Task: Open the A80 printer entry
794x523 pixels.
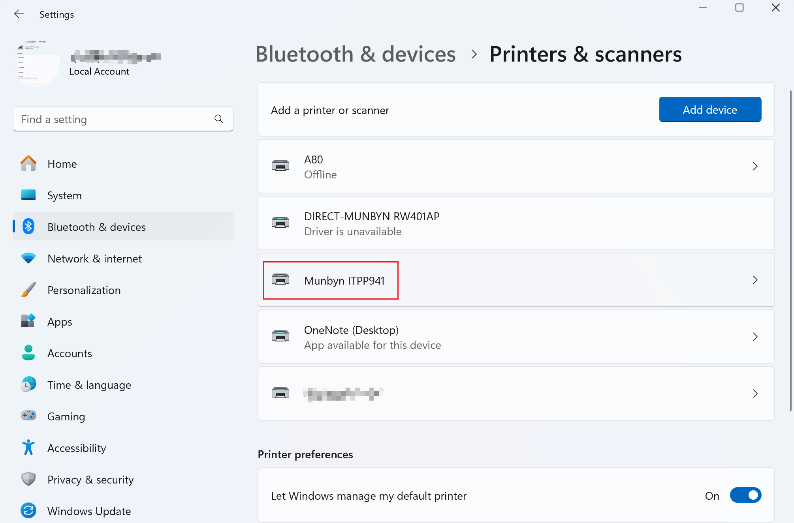Action: click(516, 166)
